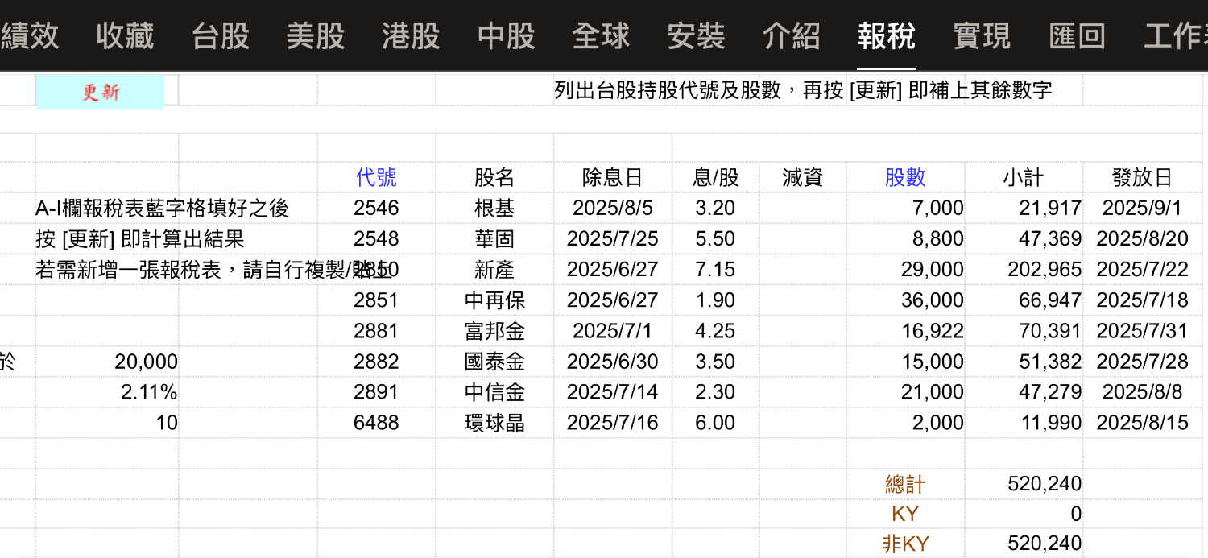1208x558 pixels.
Task: Open the 實現 tab
Action: click(981, 36)
